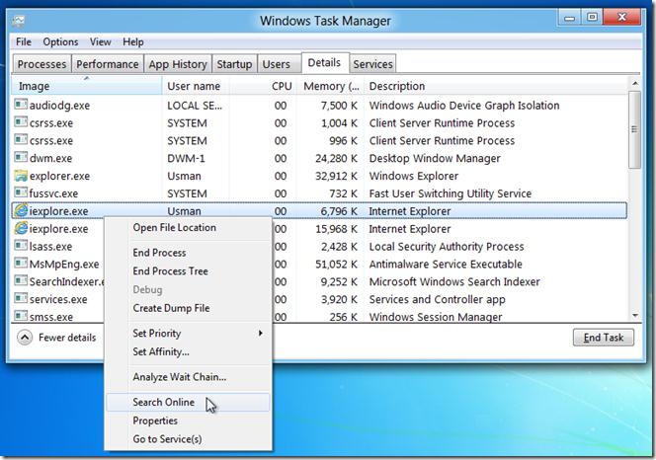
Task: Click the dwm.exe process icon
Action: [21, 157]
